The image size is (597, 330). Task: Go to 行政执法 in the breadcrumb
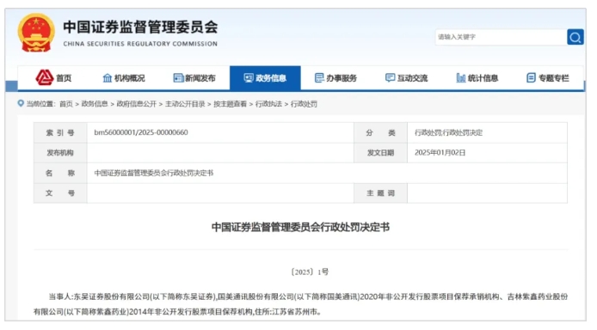pos(268,104)
